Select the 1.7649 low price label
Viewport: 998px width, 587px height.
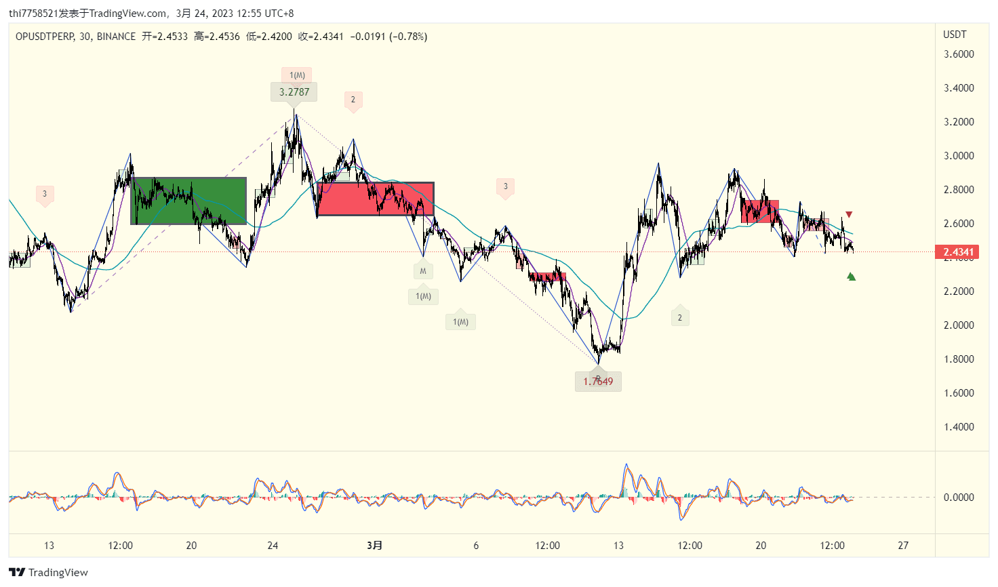(x=598, y=382)
